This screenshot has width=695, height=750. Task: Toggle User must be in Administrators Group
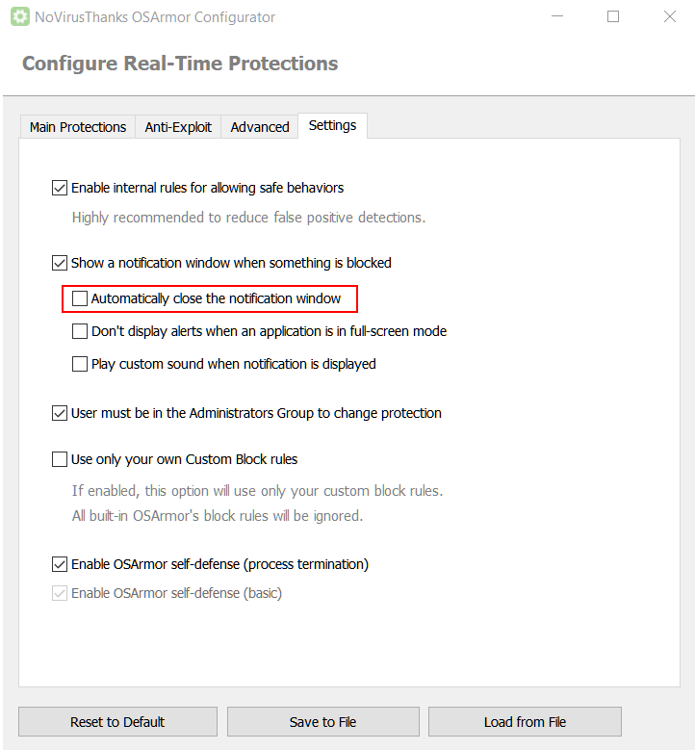coord(60,413)
